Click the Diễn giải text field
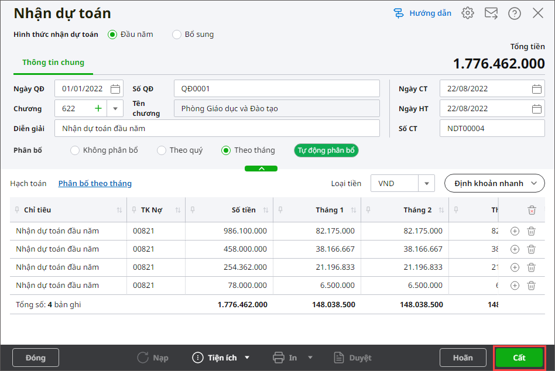 (217, 128)
